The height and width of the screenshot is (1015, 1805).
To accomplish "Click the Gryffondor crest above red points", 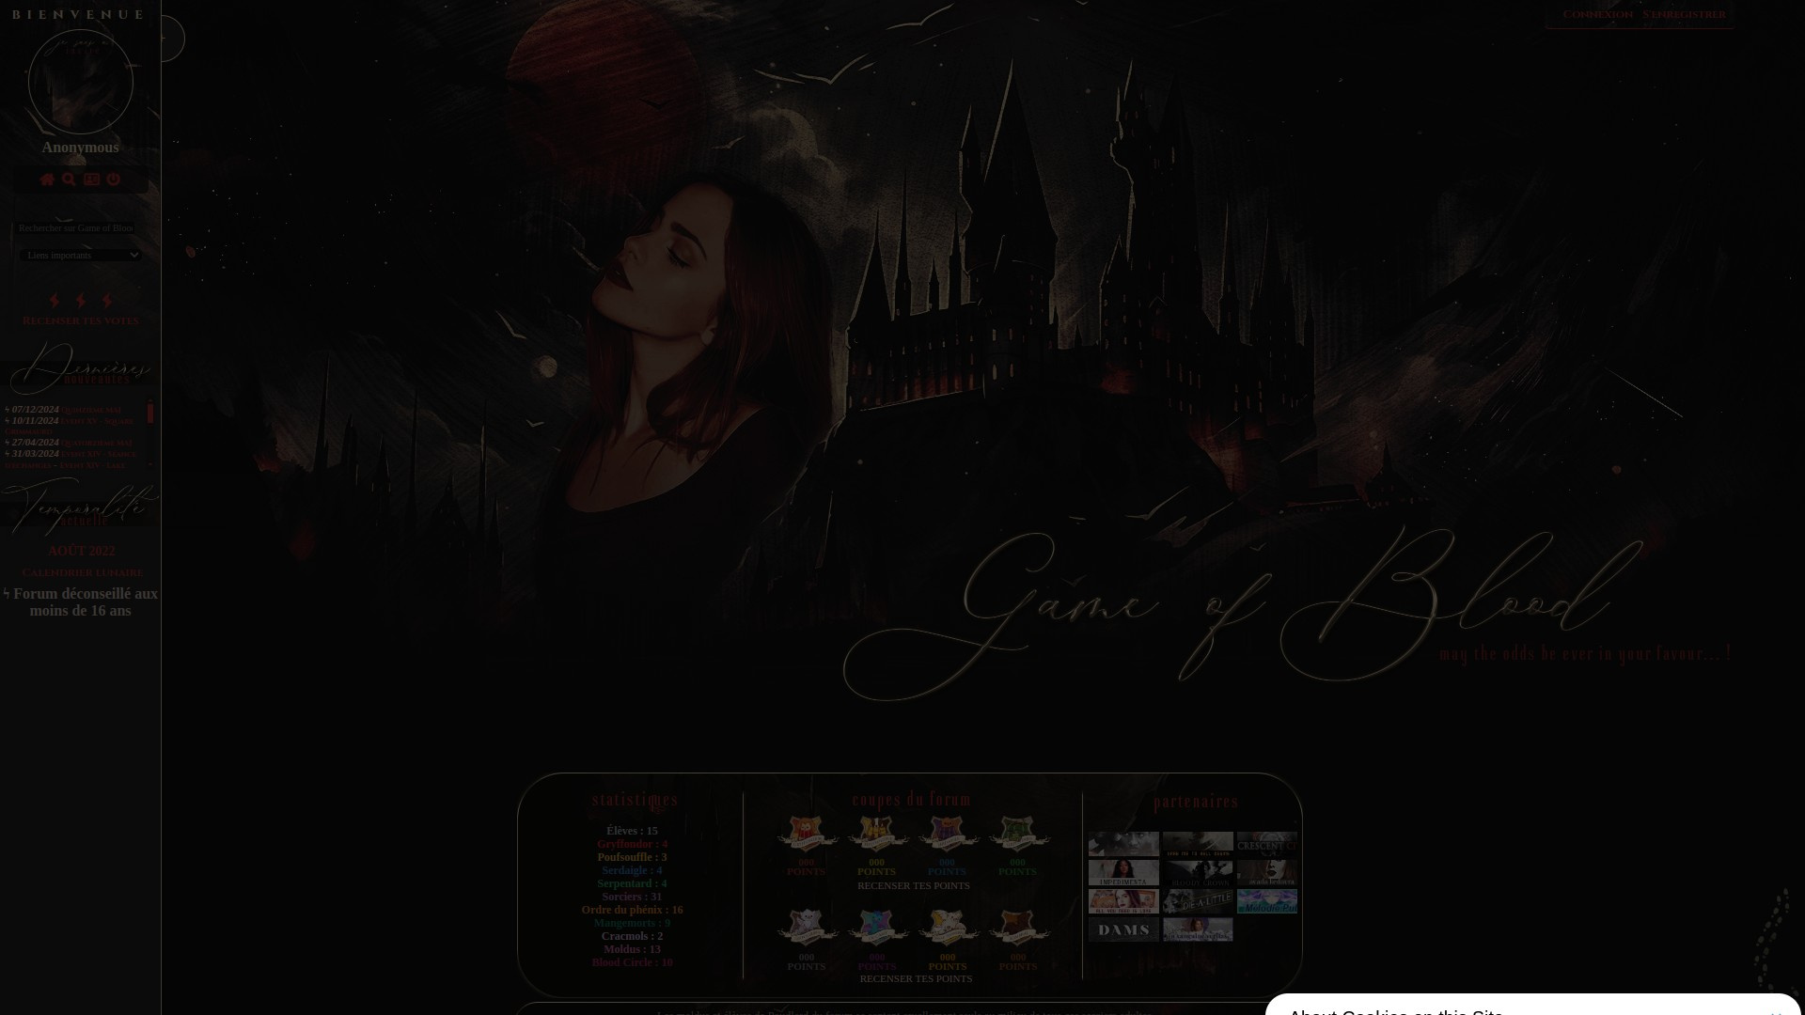I will (807, 833).
